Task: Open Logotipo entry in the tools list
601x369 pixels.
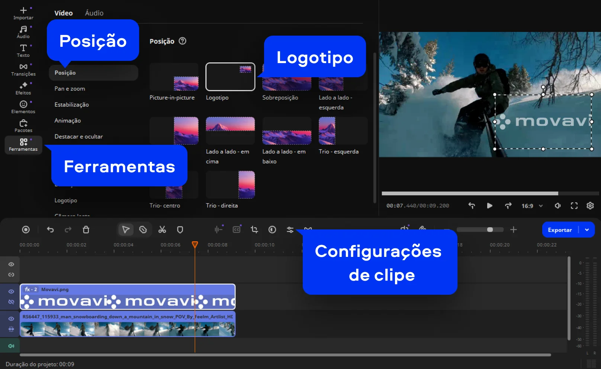Action: click(65, 200)
